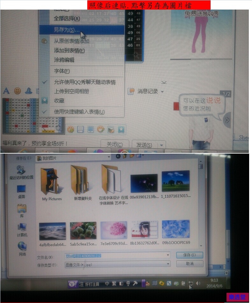The height and width of the screenshot is (303, 252).
Task: Select 计算机 in the places bar
Action: point(22,230)
